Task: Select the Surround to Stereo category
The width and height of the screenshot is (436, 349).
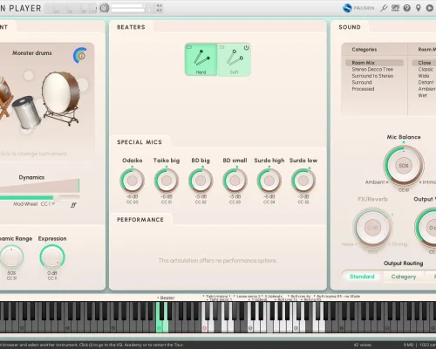Action: 372,76
